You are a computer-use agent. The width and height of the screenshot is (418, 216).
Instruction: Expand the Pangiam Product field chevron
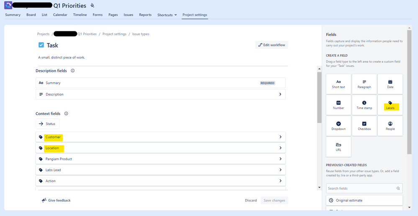pyautogui.click(x=280, y=159)
